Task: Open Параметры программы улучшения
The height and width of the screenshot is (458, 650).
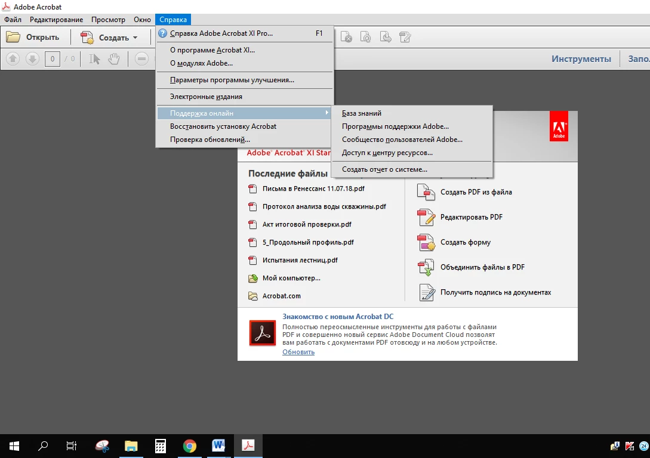Action: (245, 80)
